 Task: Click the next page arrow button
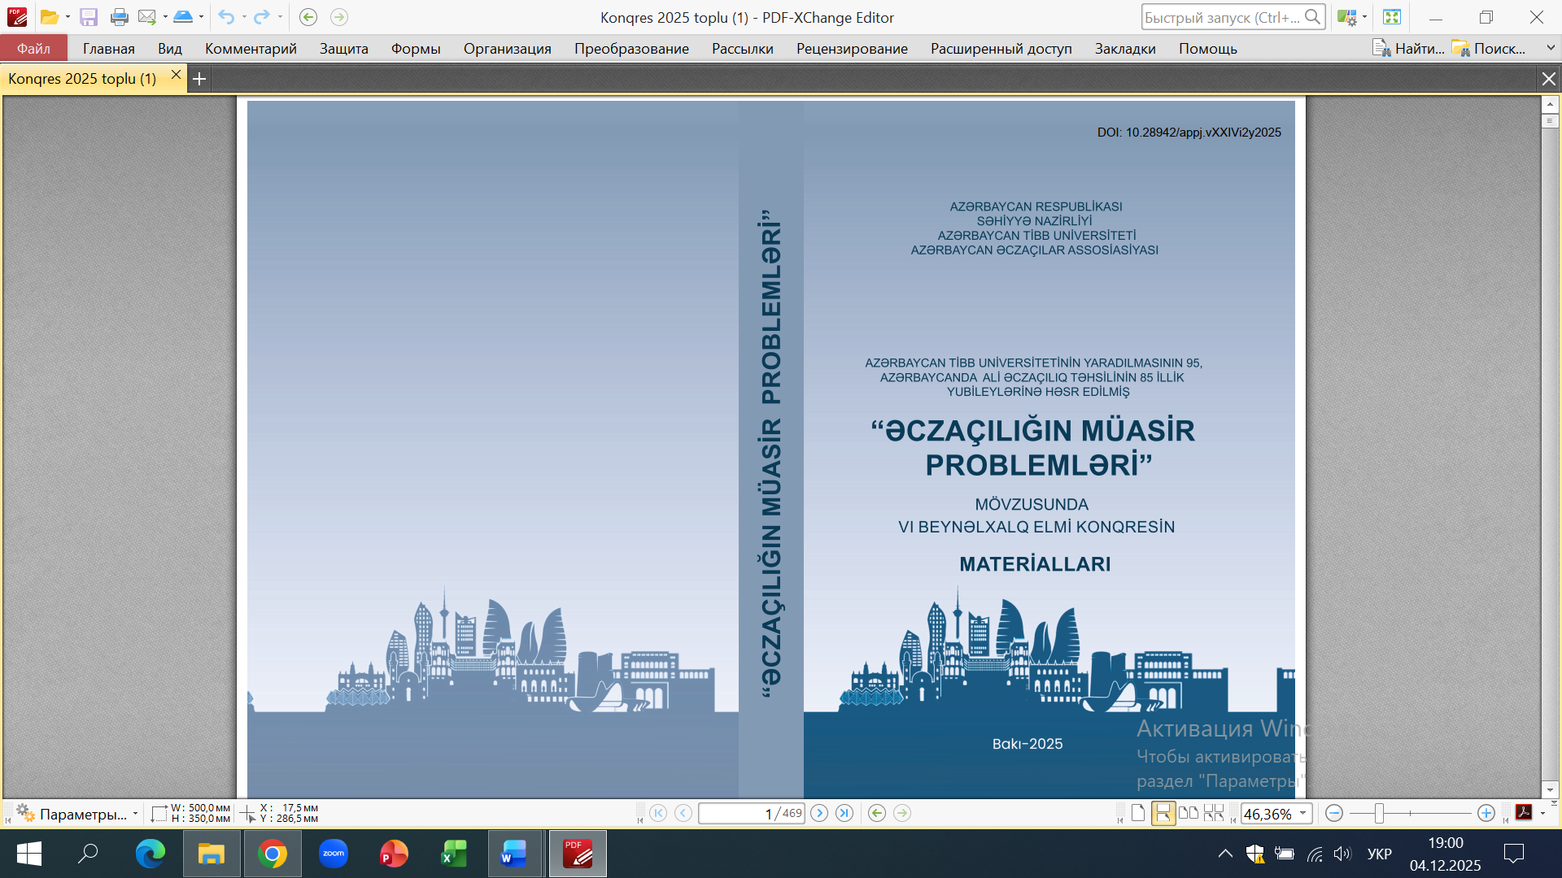coord(819,813)
